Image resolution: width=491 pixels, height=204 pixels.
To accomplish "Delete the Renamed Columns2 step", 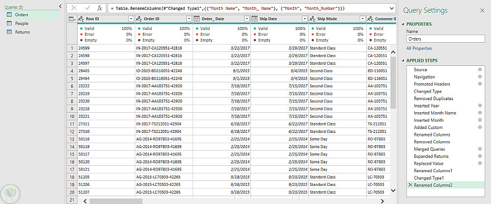I will click(410, 185).
